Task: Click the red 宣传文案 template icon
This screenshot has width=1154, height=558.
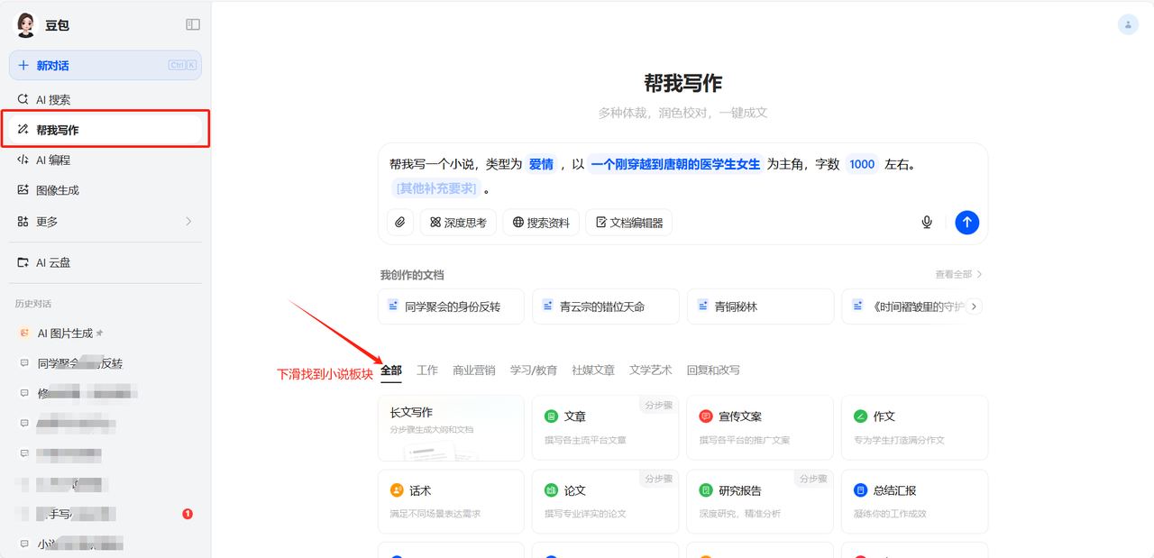Action: (x=706, y=416)
